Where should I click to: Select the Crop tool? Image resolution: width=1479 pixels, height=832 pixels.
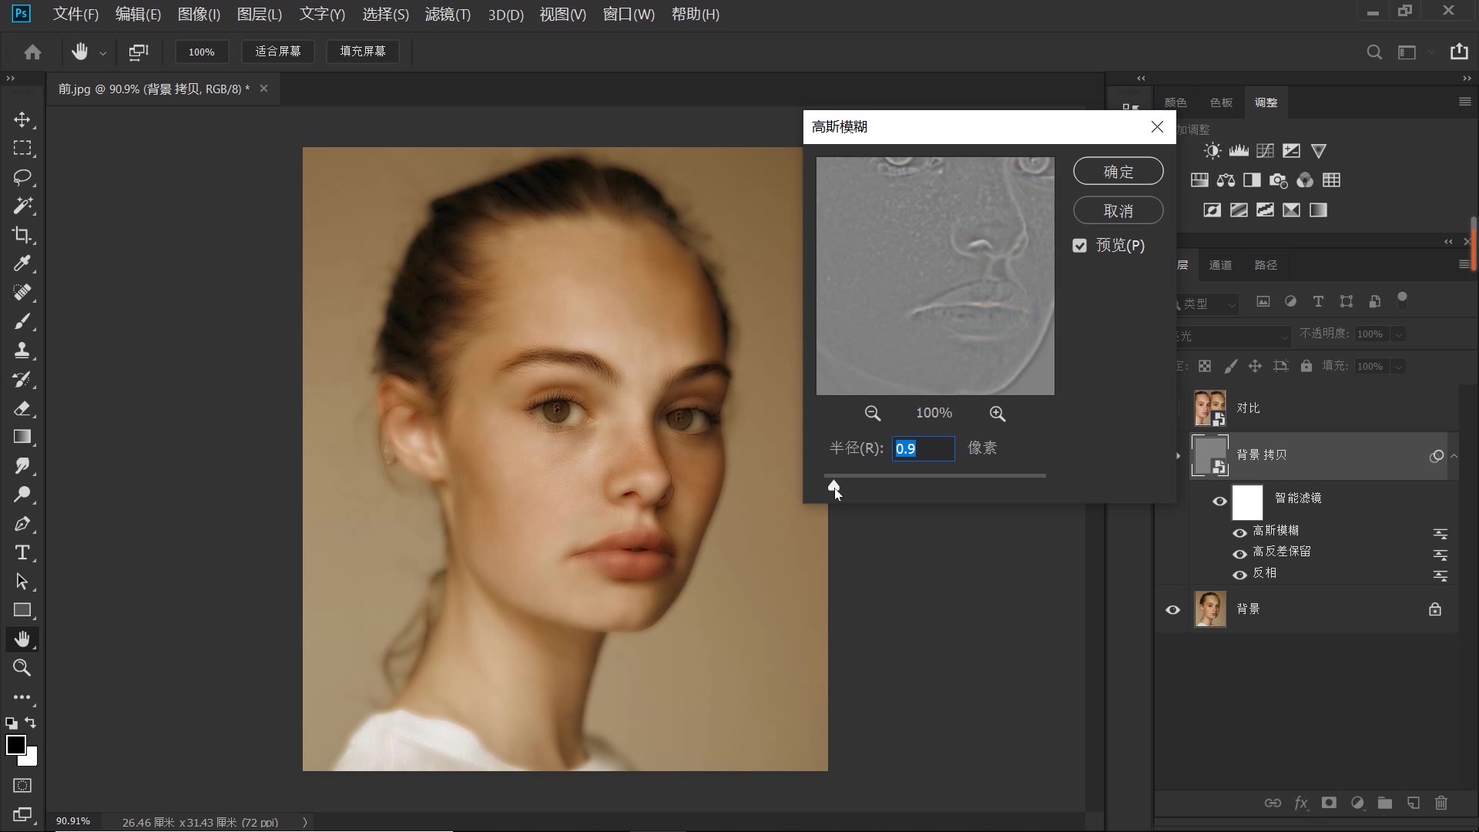(x=22, y=235)
